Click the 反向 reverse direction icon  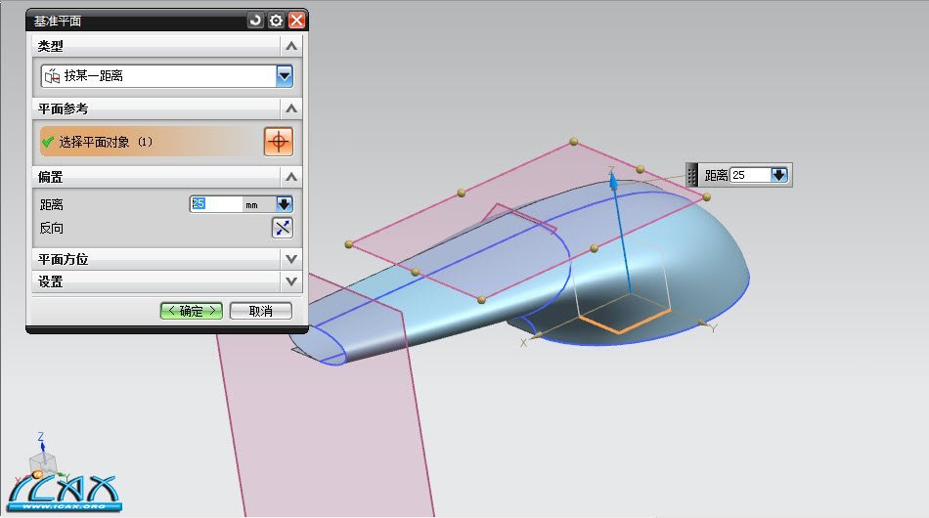pos(282,228)
